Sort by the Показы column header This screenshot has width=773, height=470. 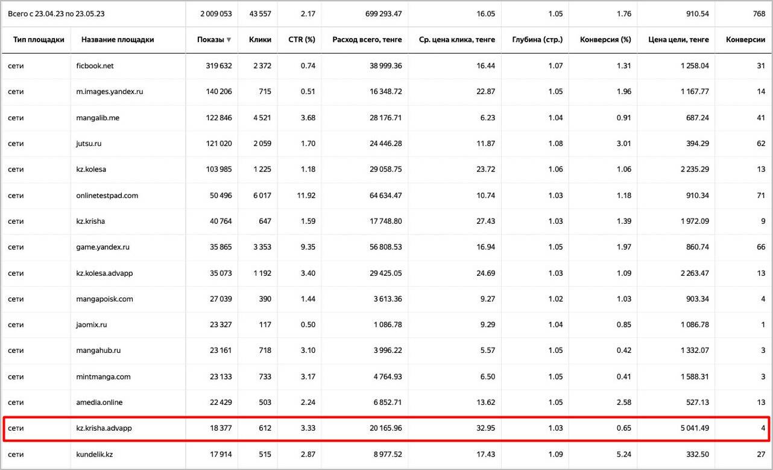[x=210, y=40]
